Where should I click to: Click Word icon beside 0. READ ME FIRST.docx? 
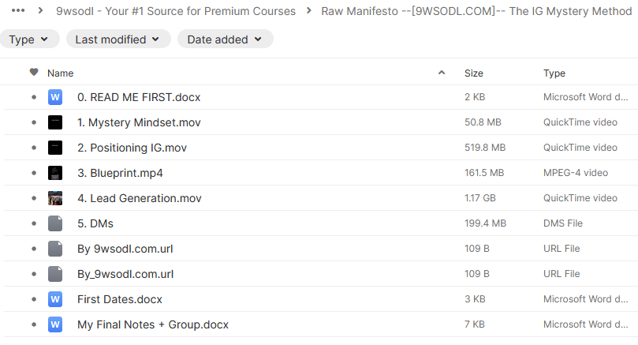point(54,97)
